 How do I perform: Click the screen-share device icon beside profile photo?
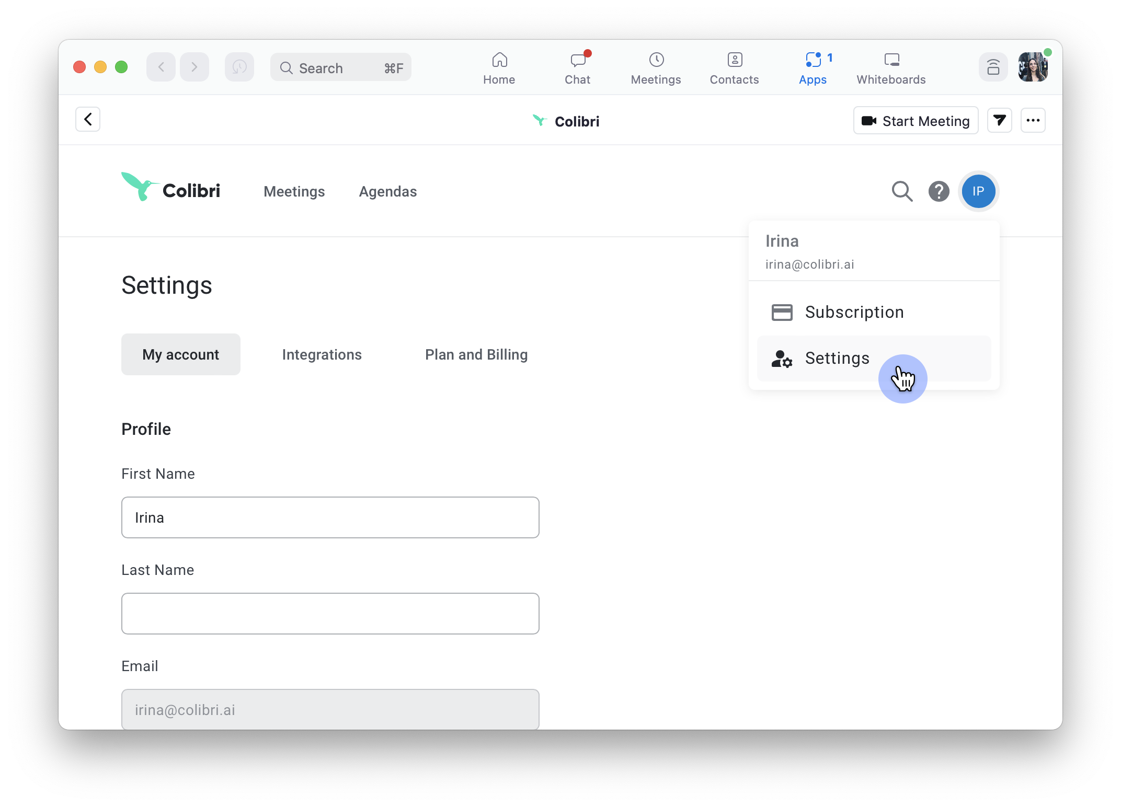point(993,67)
